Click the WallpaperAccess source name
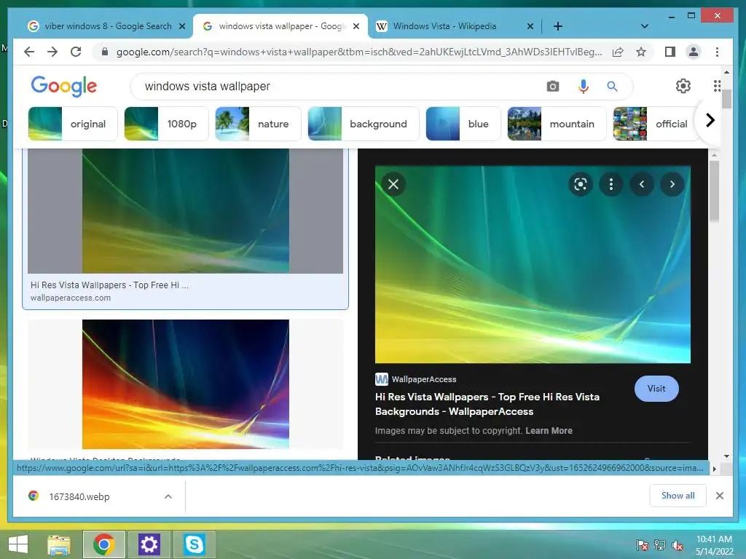Screen dimensions: 746x559 (x=424, y=379)
